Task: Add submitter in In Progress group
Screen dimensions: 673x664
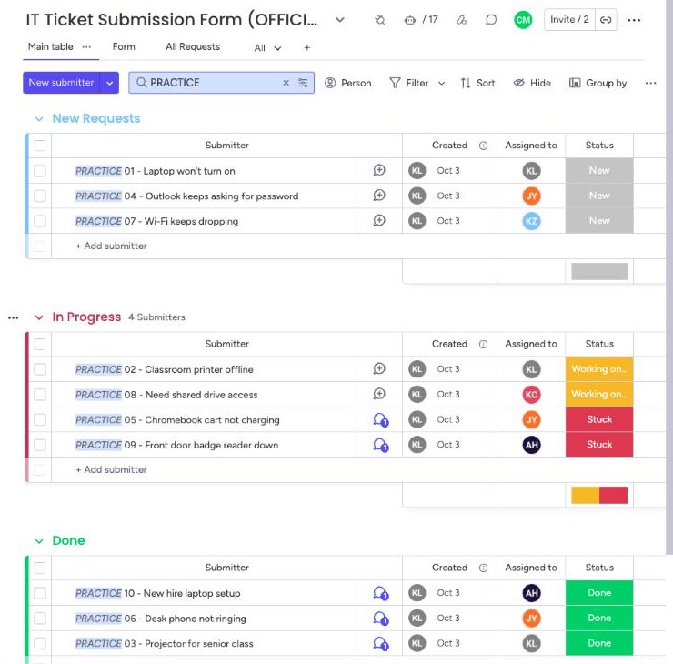Action: point(112,469)
